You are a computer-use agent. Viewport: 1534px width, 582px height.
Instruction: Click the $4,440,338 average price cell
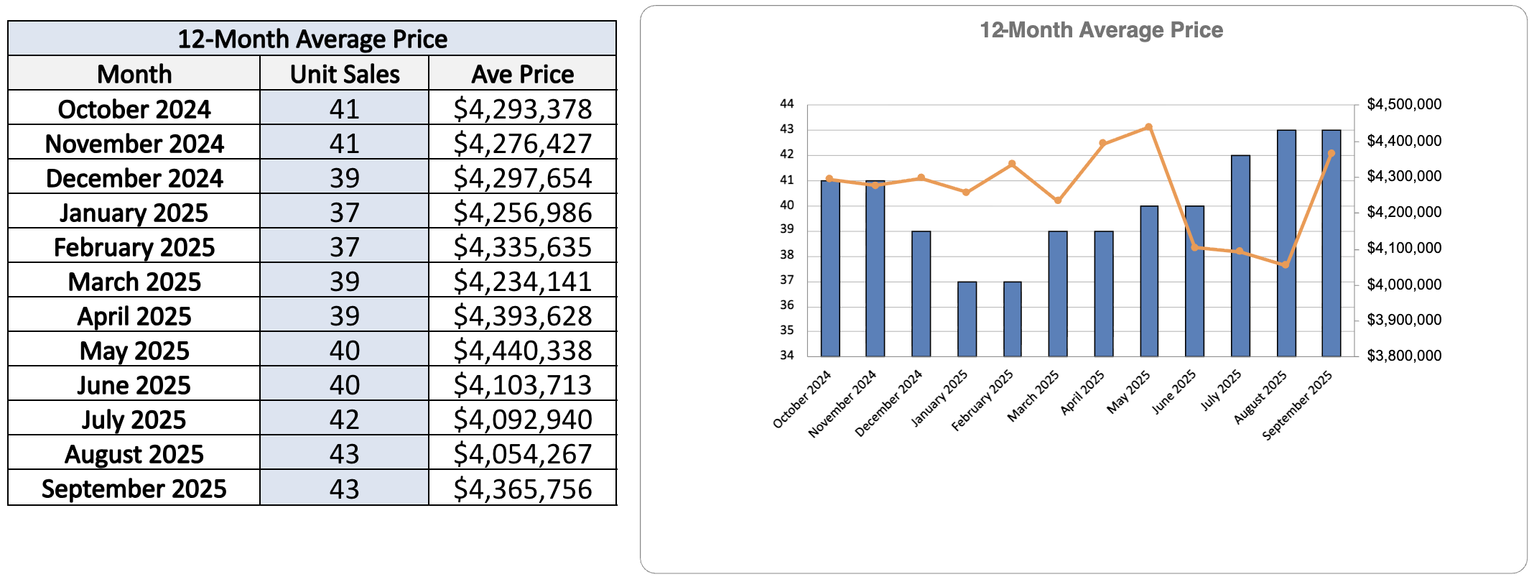click(522, 351)
